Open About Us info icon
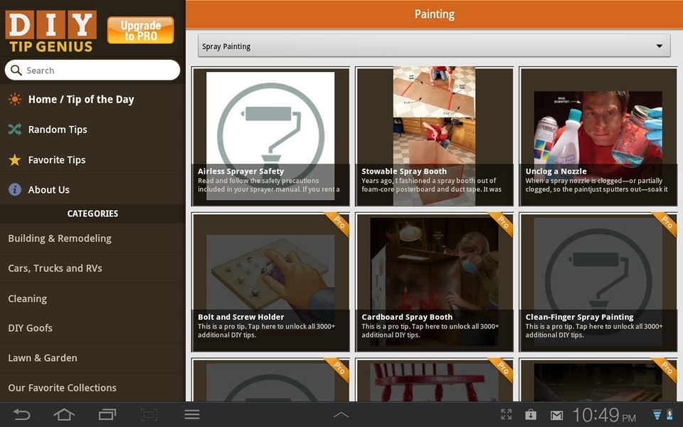Screen dimensions: 683x427 [x=15, y=189]
